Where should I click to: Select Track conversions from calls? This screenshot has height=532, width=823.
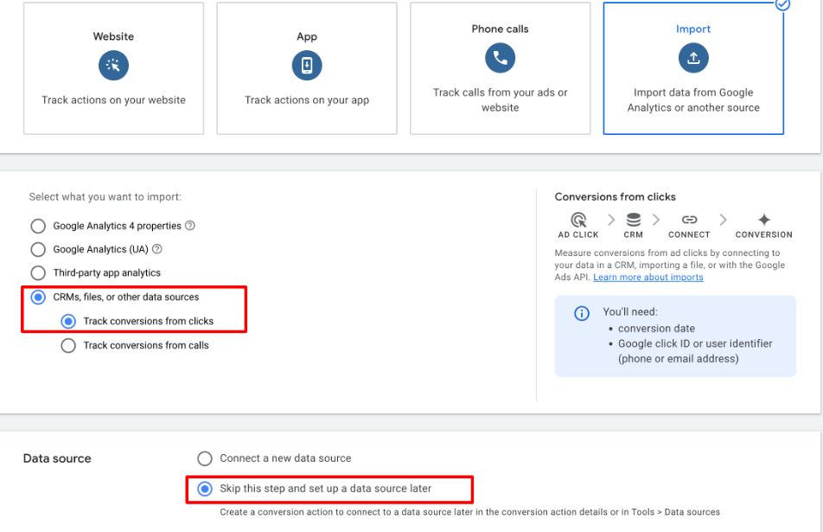coord(68,346)
